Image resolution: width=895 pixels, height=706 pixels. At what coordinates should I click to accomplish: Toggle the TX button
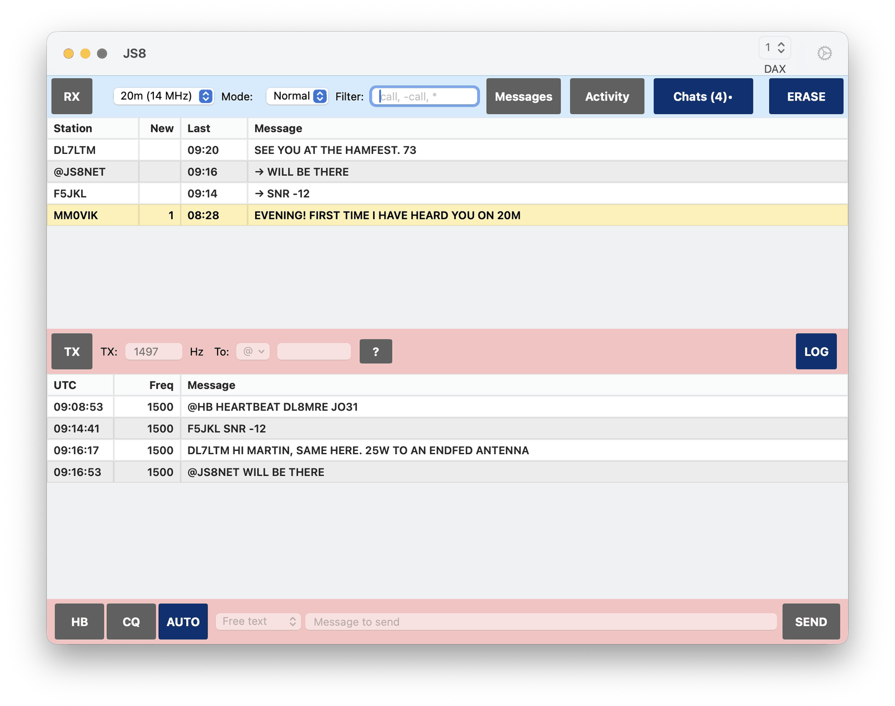(72, 351)
